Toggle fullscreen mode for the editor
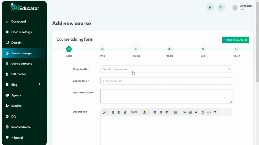The image size is (259, 145). (x=203, y=112)
